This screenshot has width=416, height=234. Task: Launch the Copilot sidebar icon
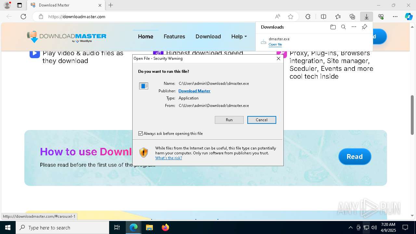pyautogui.click(x=409, y=17)
